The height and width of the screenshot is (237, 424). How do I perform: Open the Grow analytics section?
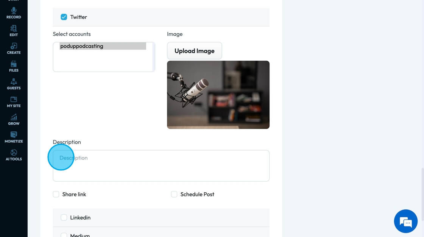point(14,120)
